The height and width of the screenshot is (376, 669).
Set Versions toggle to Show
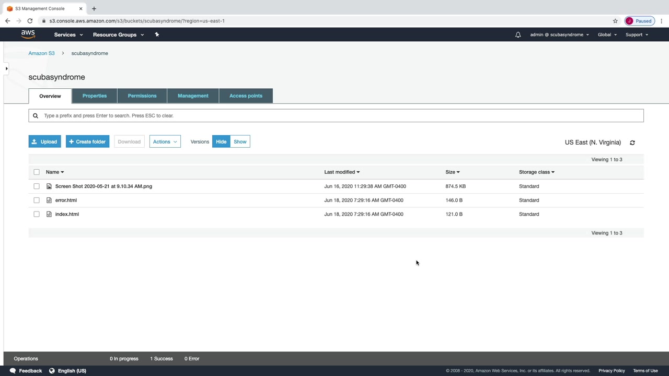(x=240, y=142)
